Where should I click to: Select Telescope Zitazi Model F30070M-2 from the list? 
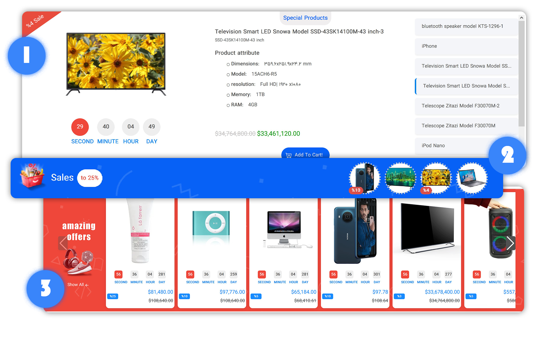click(466, 106)
